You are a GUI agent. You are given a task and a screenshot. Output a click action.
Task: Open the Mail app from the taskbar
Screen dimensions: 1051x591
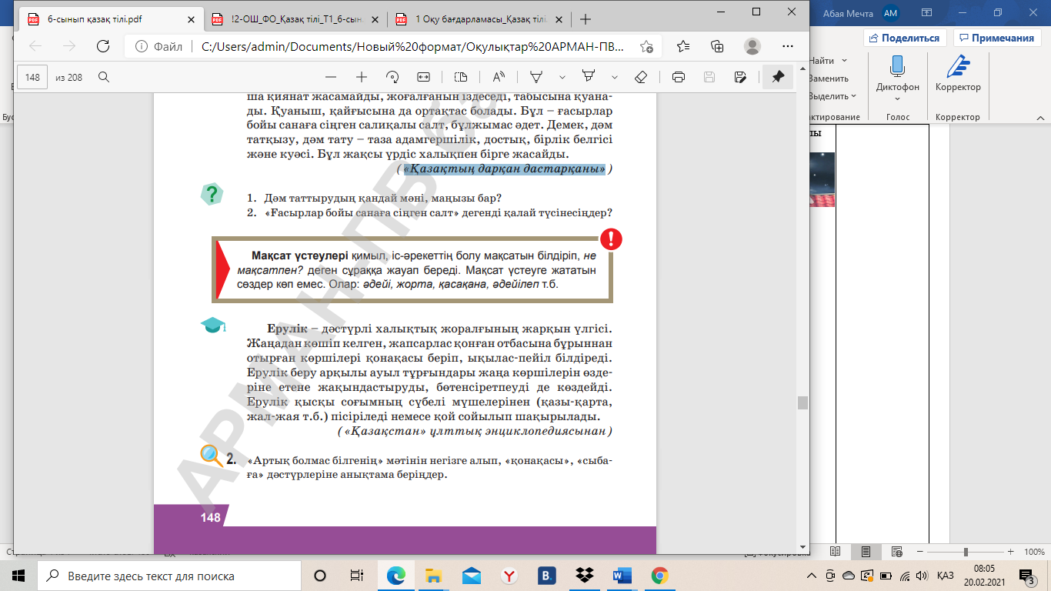point(472,576)
